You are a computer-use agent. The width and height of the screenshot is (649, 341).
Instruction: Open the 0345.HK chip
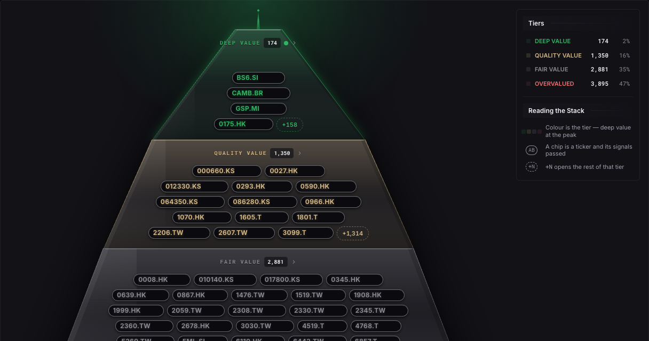[355, 280]
